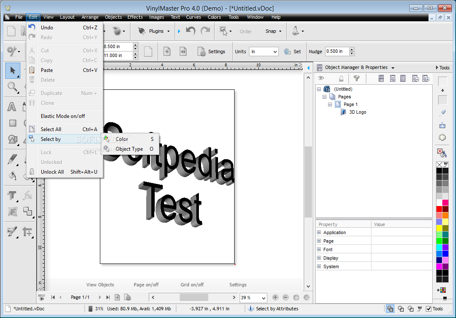Increase the page width with the up stepper

135,45
